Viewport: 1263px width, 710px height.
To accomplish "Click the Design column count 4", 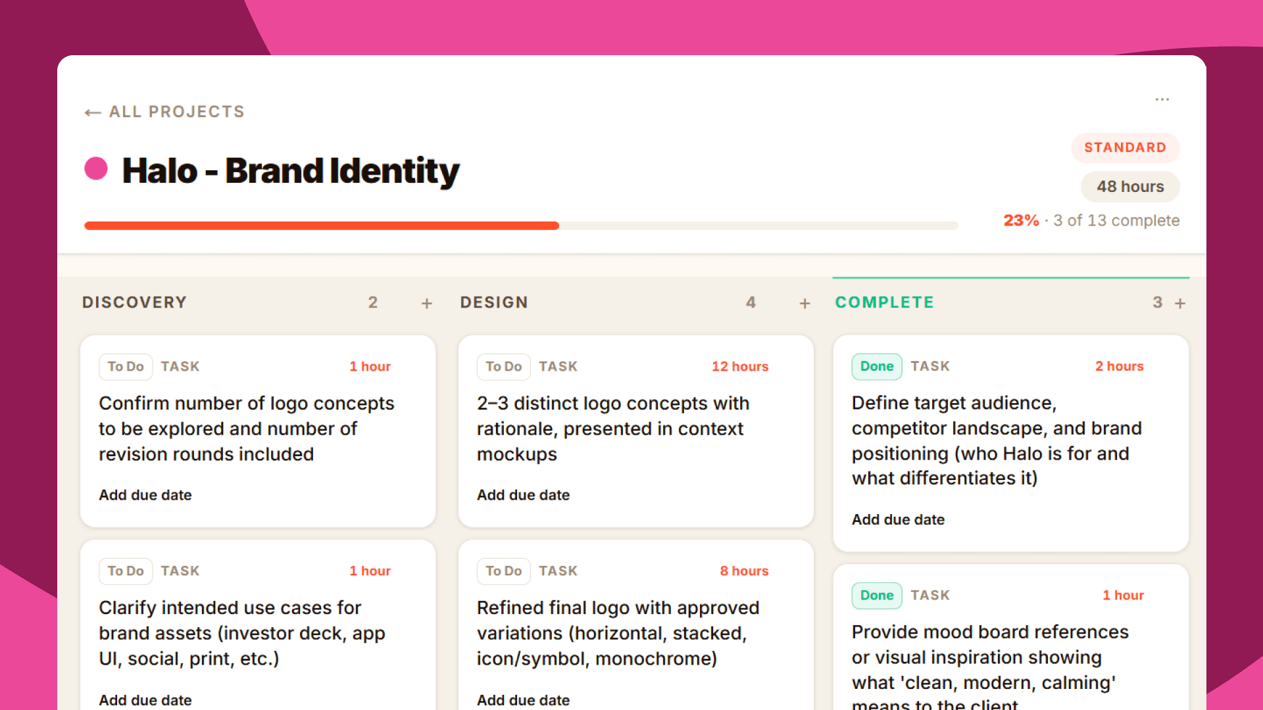I will pos(751,302).
